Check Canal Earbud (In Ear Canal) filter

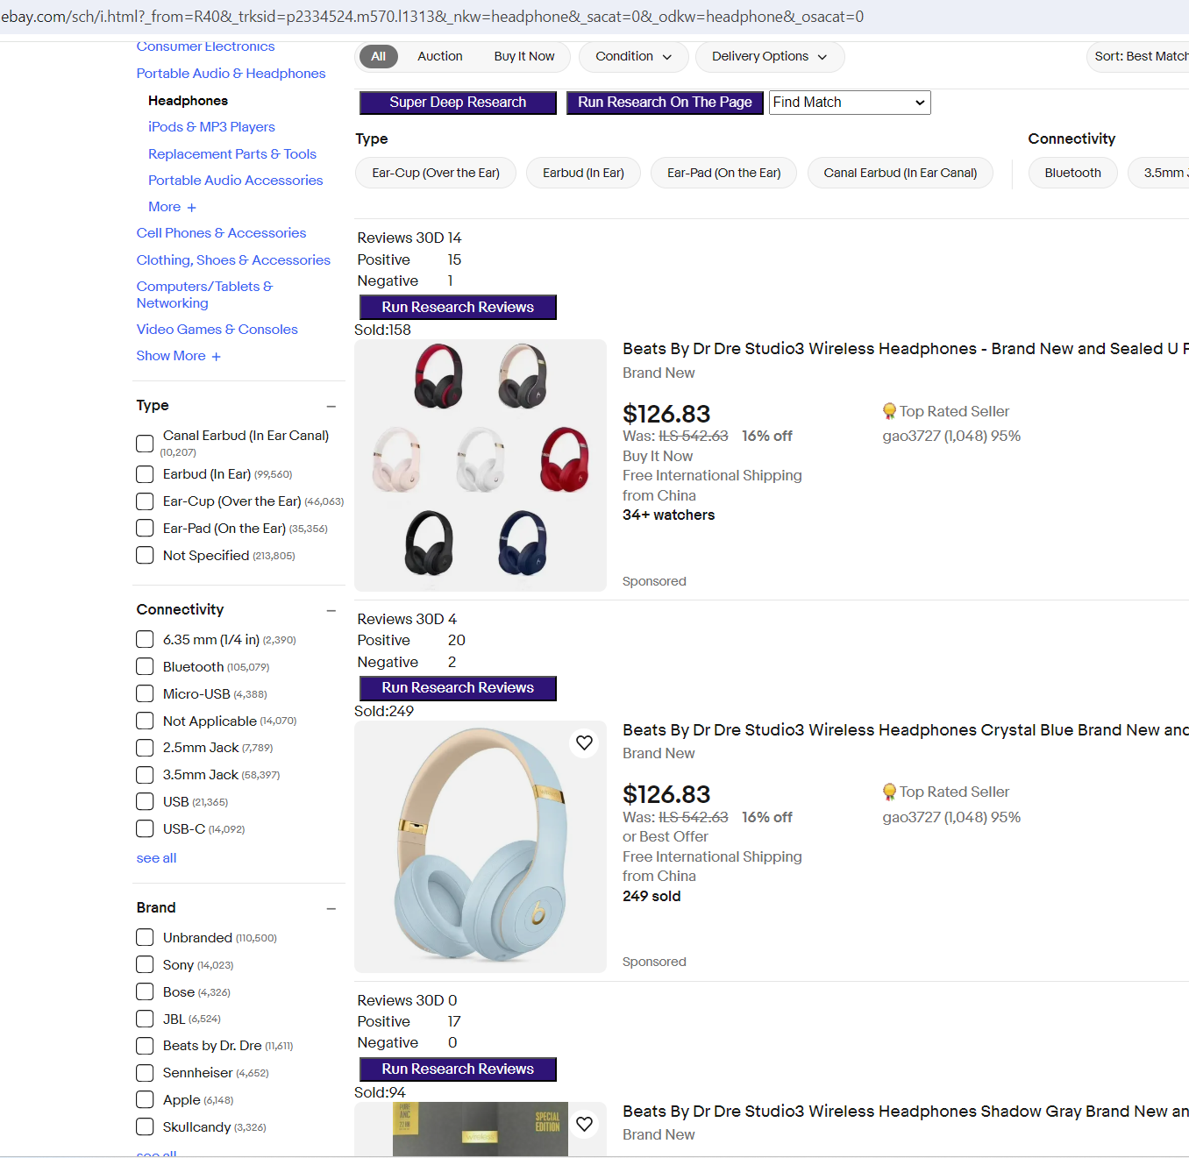[x=145, y=444]
